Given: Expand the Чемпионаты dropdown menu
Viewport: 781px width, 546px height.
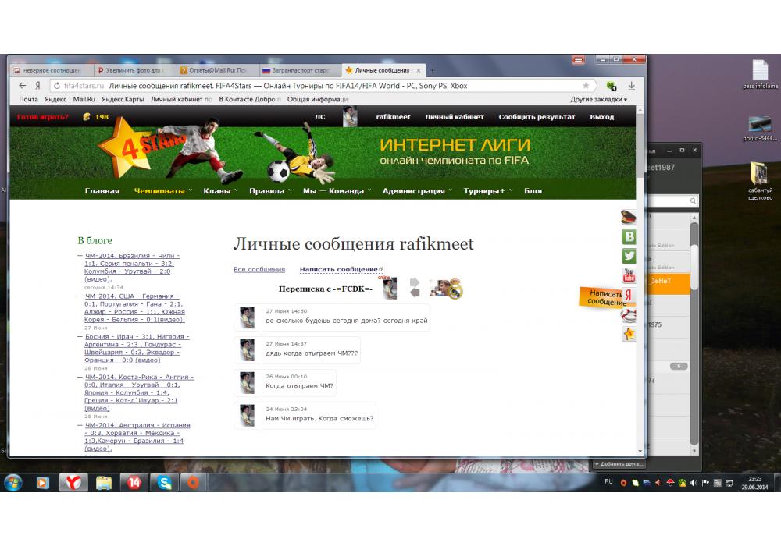Looking at the screenshot, I should 162,191.
